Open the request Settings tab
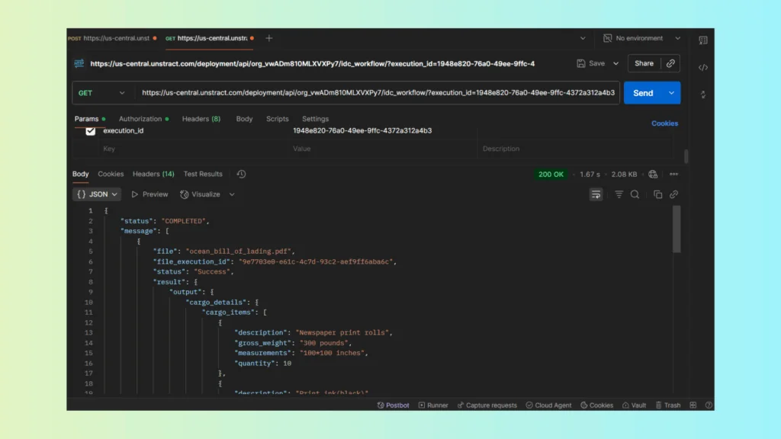The image size is (781, 439). (x=315, y=119)
